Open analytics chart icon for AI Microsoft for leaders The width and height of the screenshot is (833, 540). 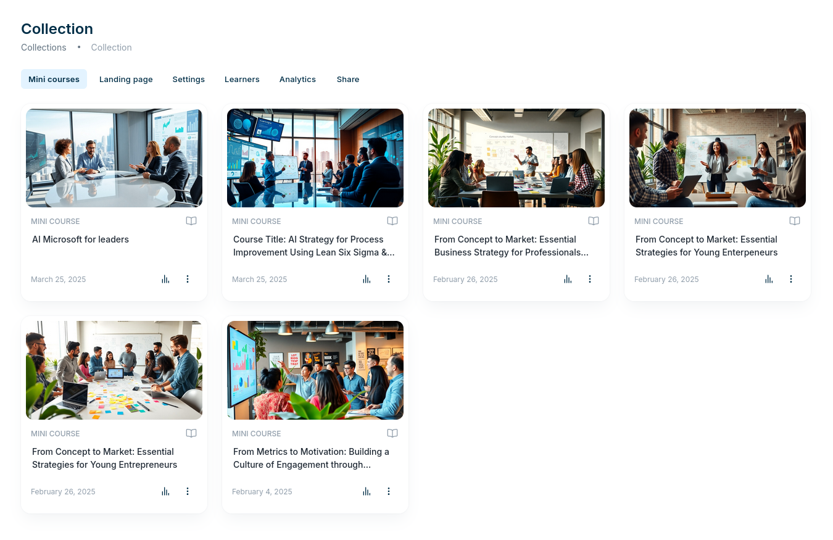(165, 279)
